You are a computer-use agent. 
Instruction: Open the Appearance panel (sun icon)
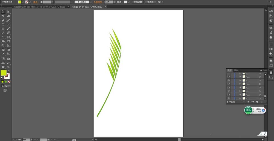[x=271, y=61]
